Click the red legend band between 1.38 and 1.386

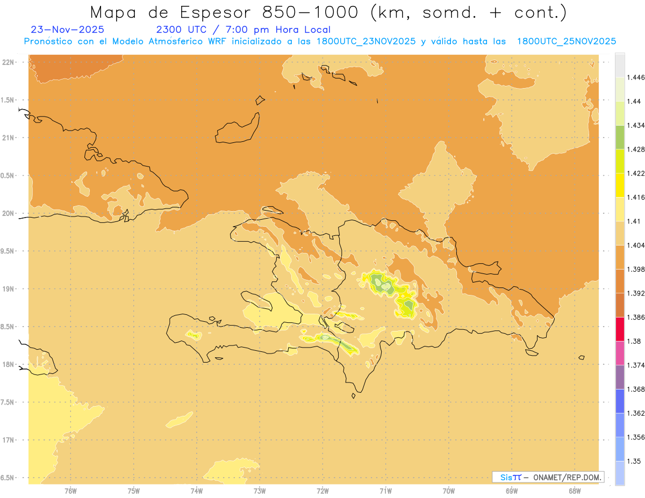pyautogui.click(x=620, y=329)
